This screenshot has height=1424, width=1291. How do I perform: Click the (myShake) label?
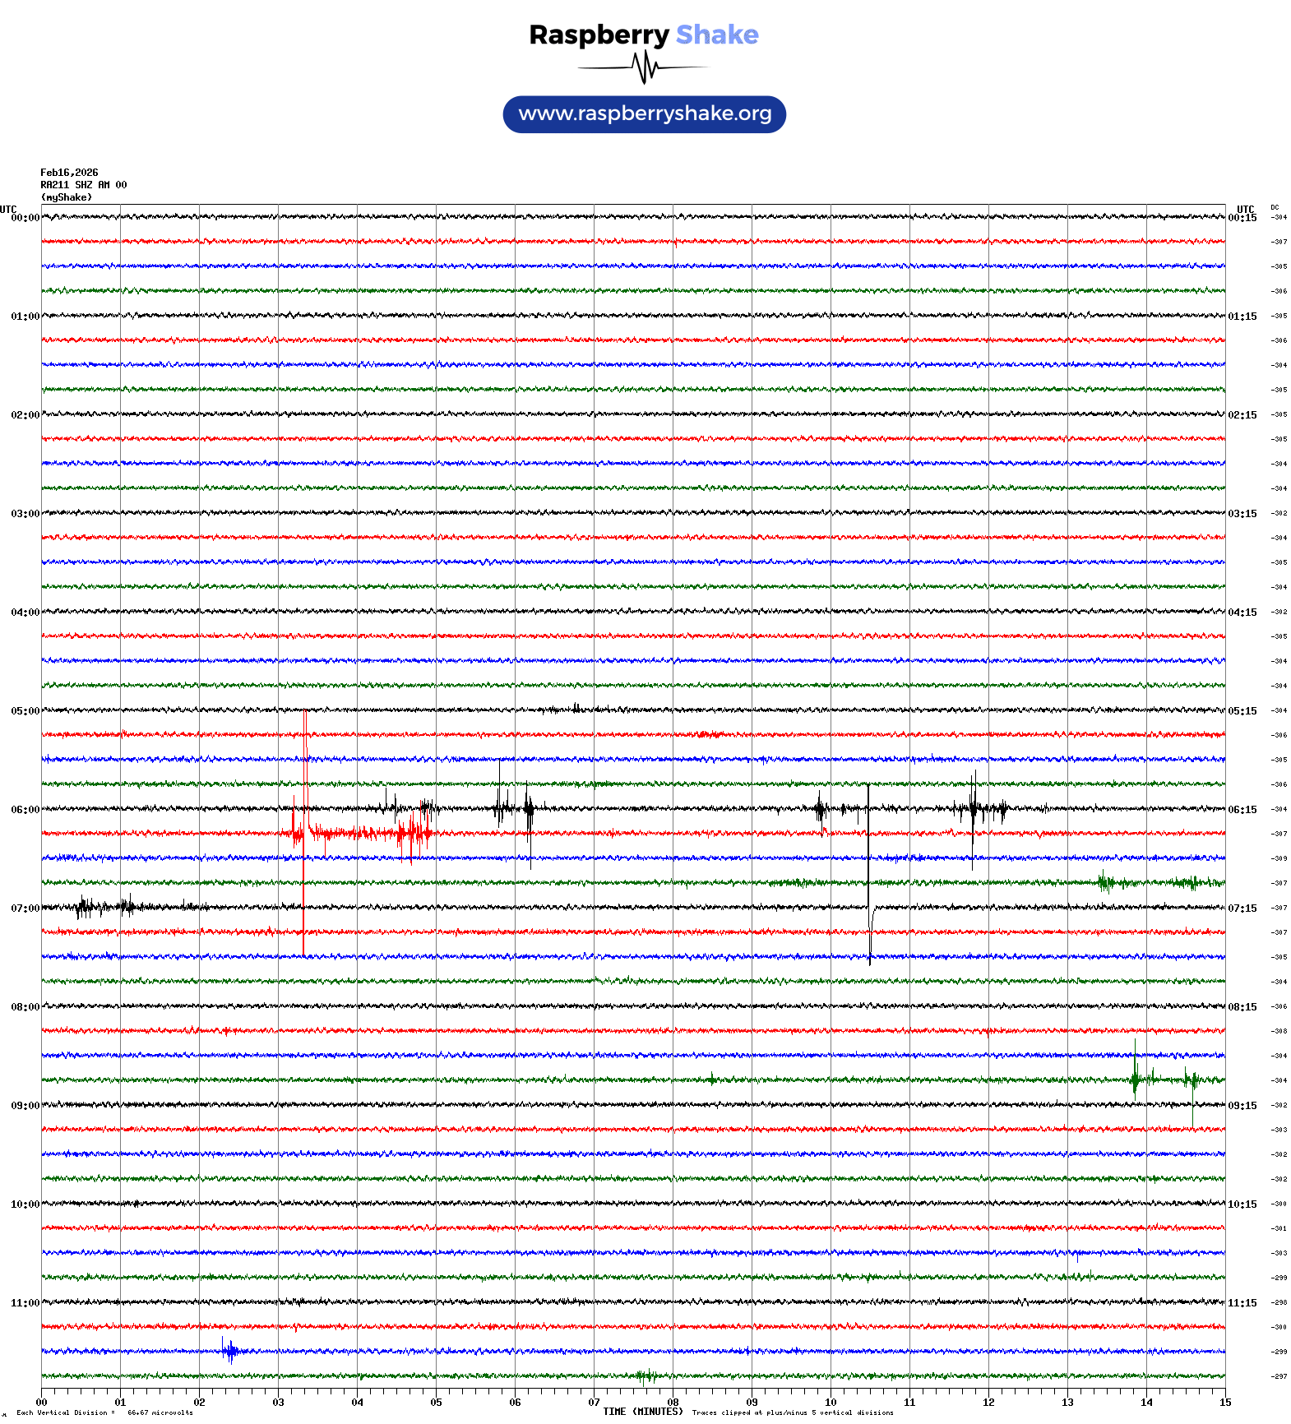click(x=66, y=197)
